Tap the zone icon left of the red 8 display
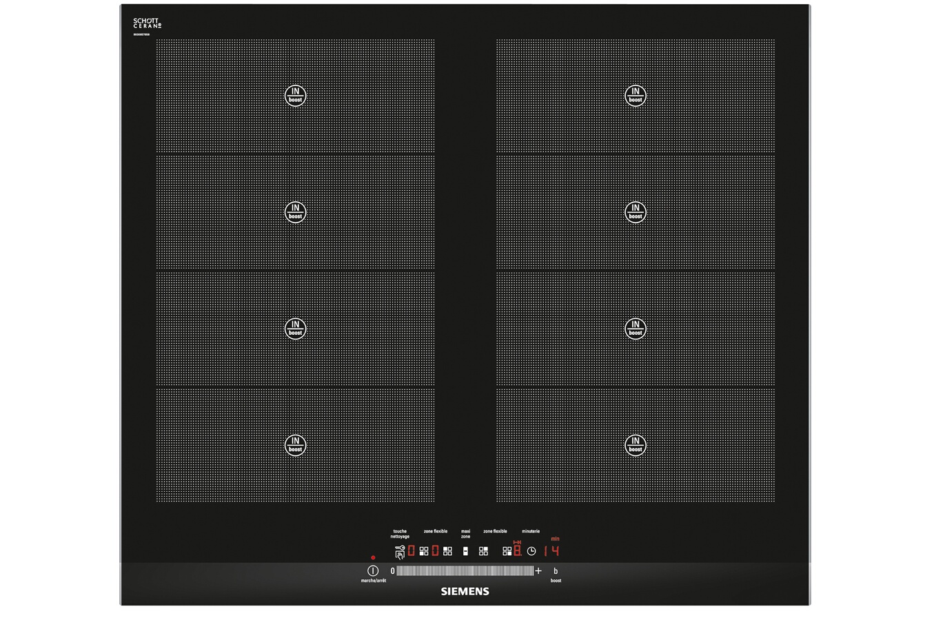This screenshot has height=620, width=934. 507,551
